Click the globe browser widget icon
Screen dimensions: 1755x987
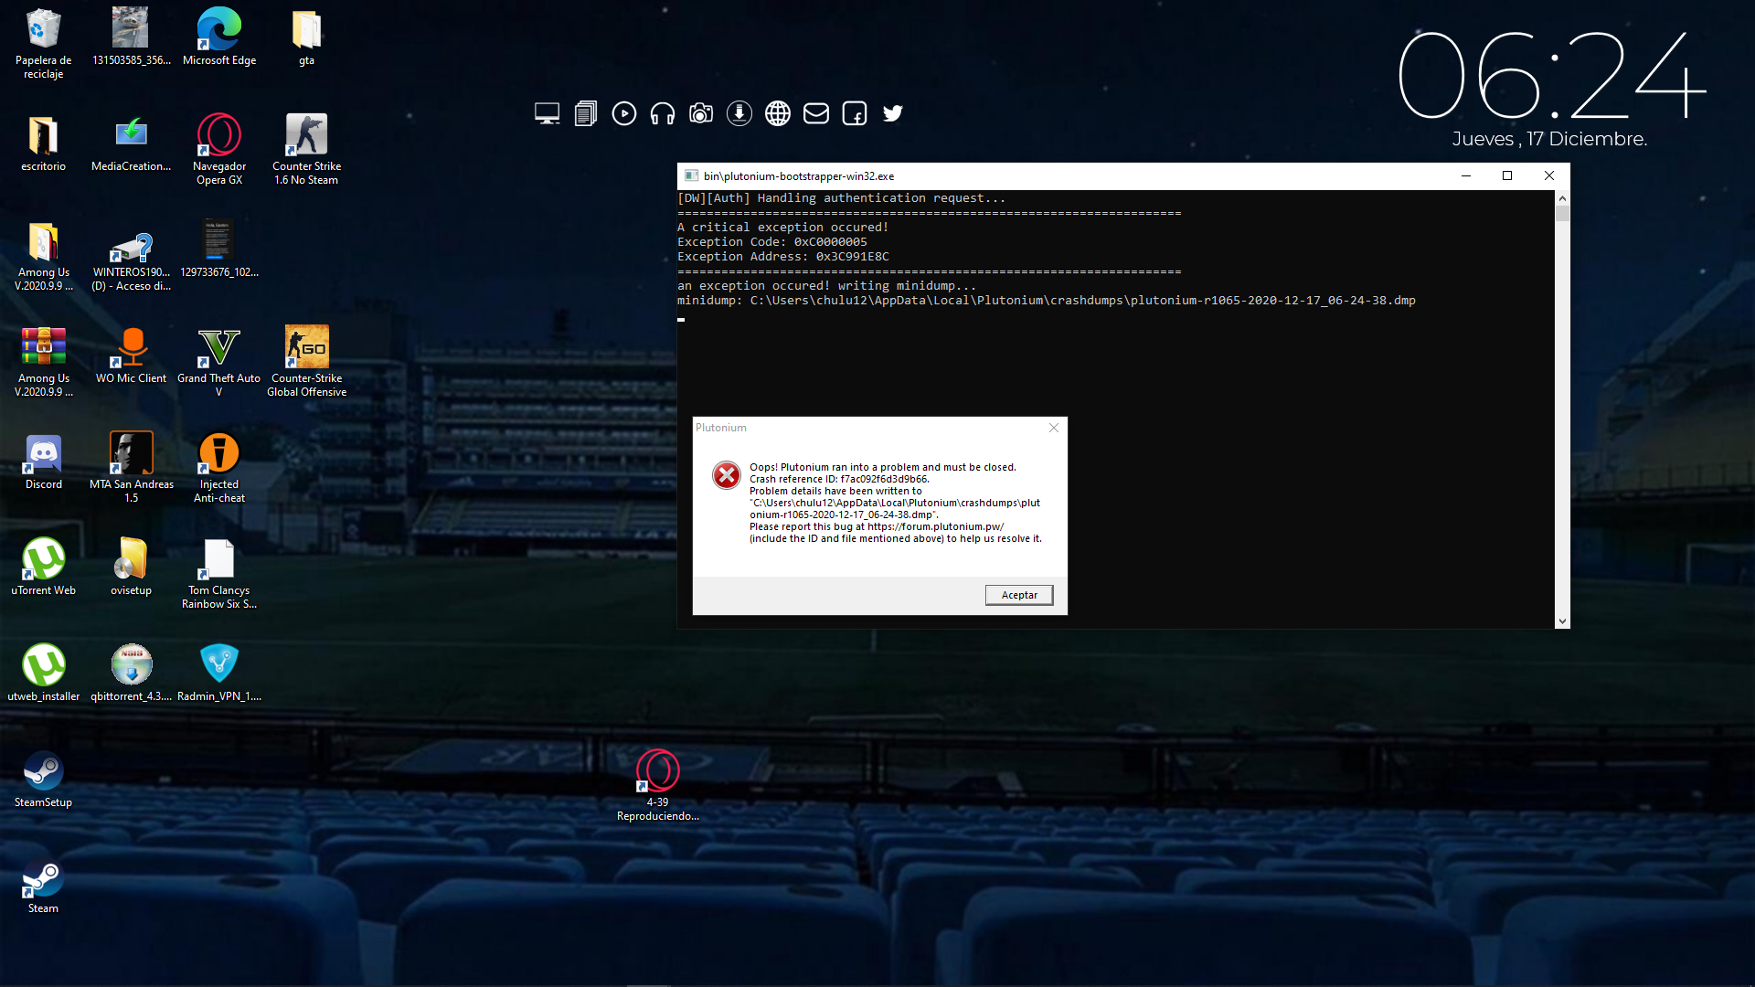tap(778, 113)
